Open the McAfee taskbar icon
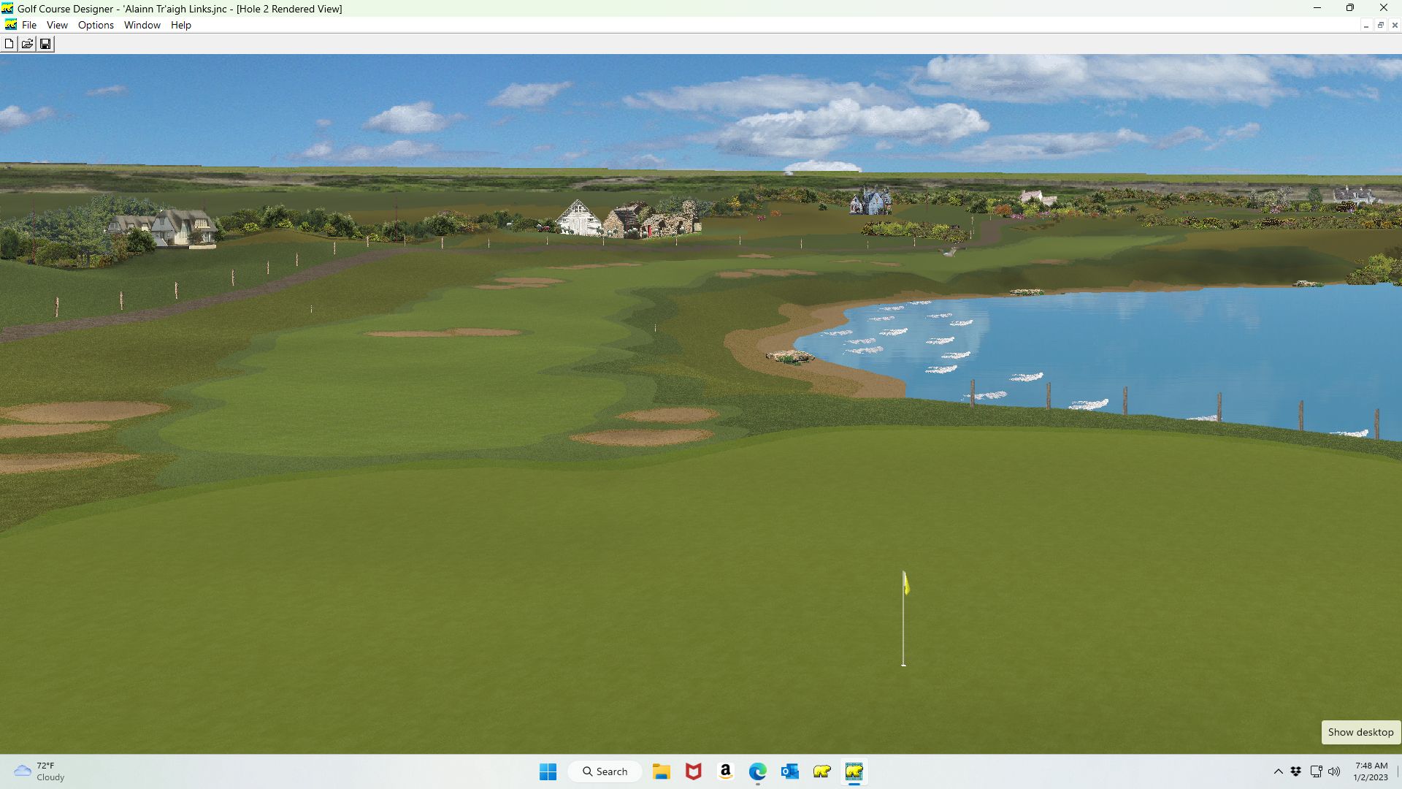The height and width of the screenshot is (789, 1402). (694, 771)
